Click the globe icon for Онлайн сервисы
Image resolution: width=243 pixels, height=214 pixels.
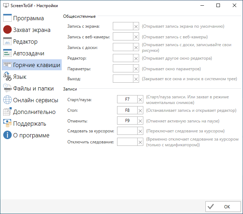(7, 100)
